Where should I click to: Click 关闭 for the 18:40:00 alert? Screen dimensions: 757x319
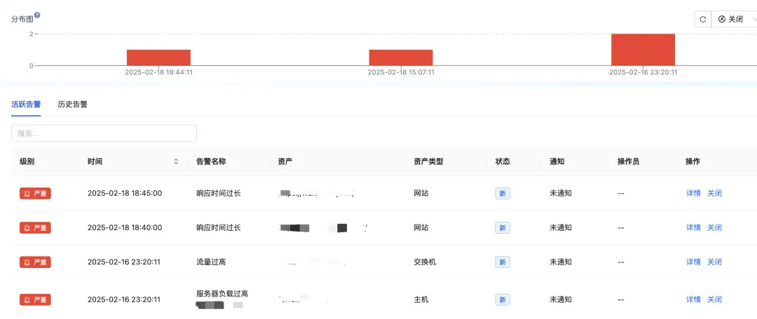714,227
